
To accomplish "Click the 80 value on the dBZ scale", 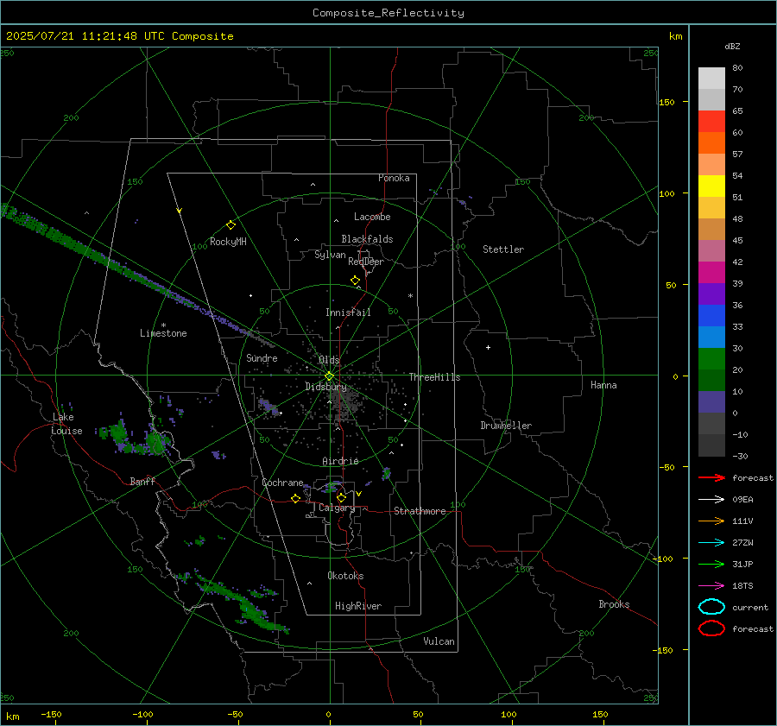I will (737, 68).
